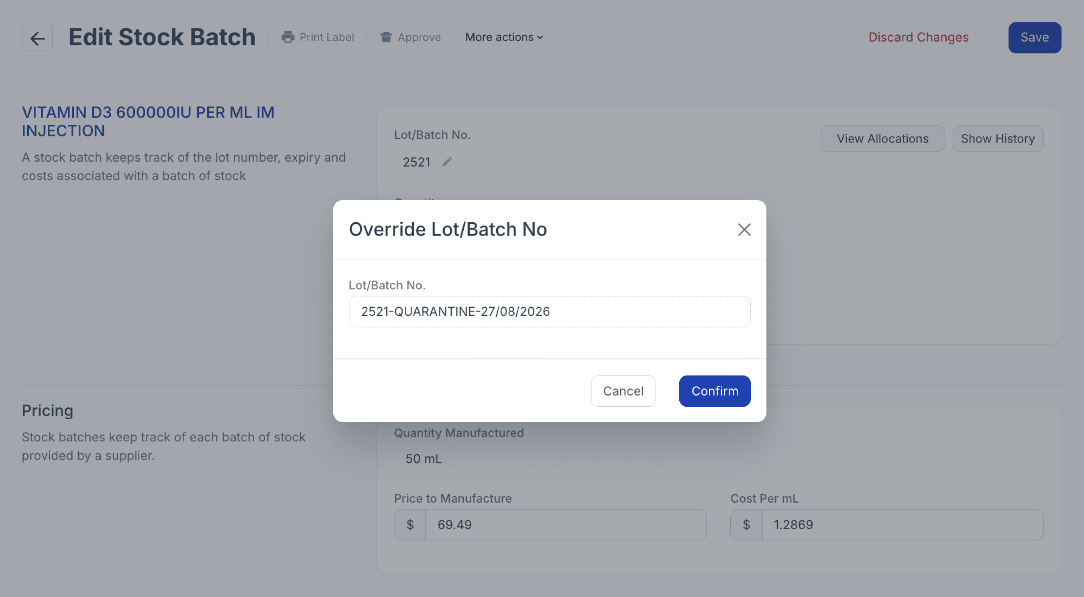Click the Pricing section heading
1084x597 pixels.
click(x=47, y=411)
